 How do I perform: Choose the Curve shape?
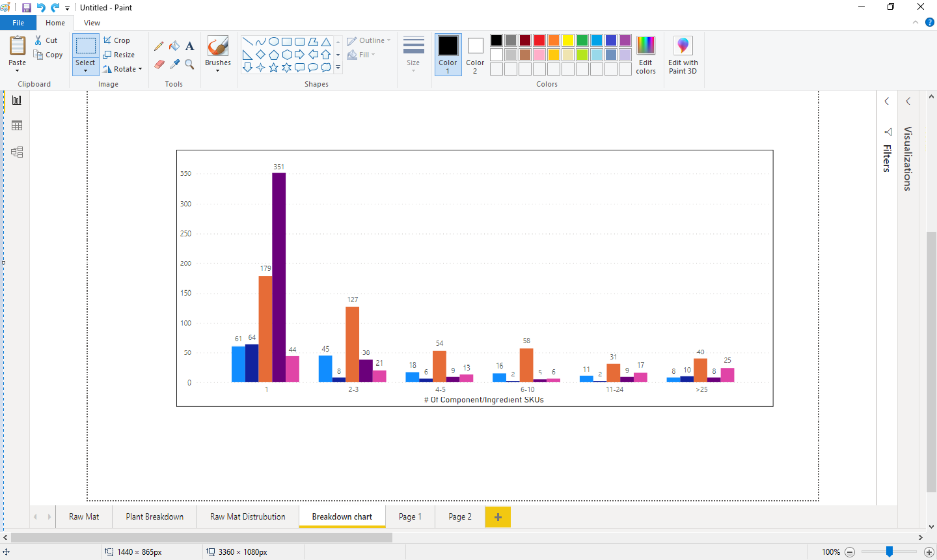coord(260,42)
